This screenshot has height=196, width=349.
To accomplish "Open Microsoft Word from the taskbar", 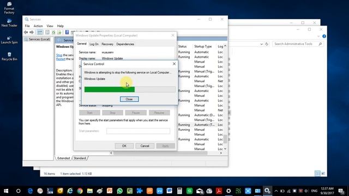I will (x=170, y=191).
